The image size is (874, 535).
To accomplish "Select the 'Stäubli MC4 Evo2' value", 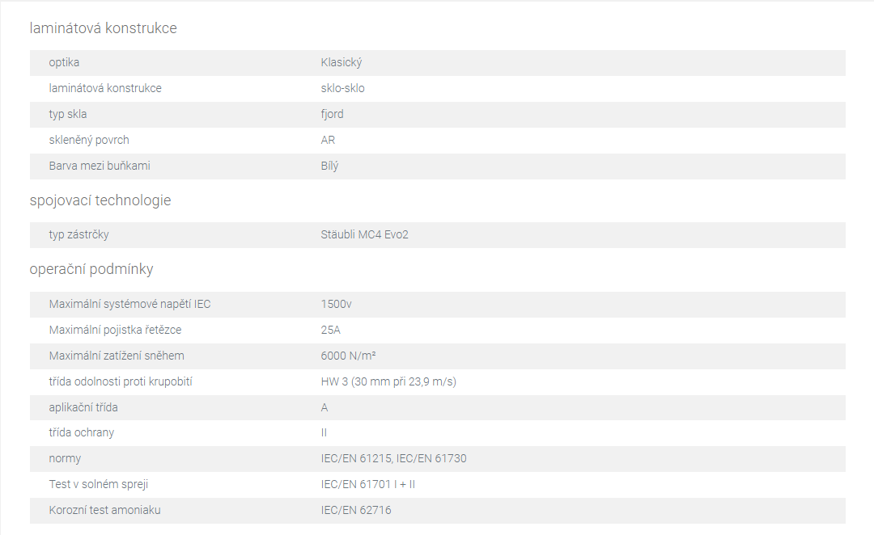I will pos(364,235).
